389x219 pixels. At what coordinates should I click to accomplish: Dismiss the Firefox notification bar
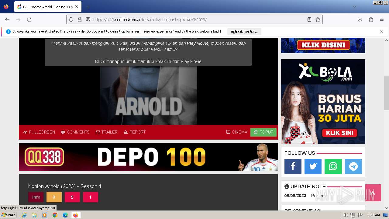click(x=382, y=32)
